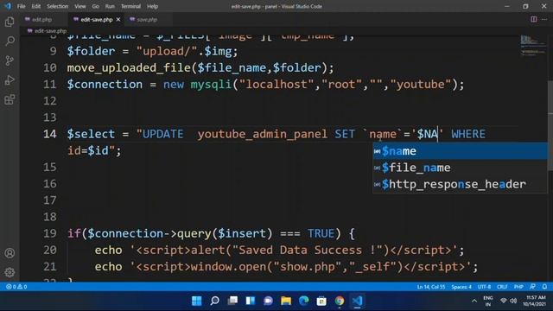Image resolution: width=553 pixels, height=311 pixels.
Task: Change indentation via Spaces: 4
Action: (461, 287)
